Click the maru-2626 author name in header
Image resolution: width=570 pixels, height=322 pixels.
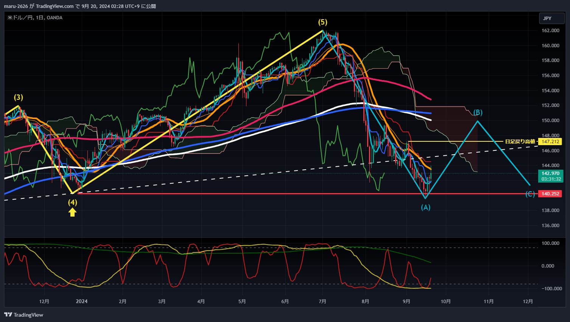pos(16,6)
